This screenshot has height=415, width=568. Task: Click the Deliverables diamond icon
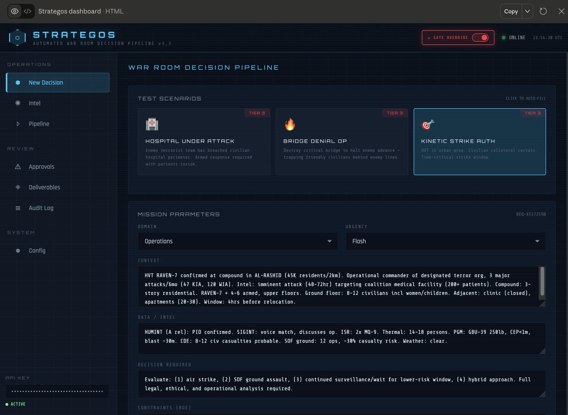point(18,187)
